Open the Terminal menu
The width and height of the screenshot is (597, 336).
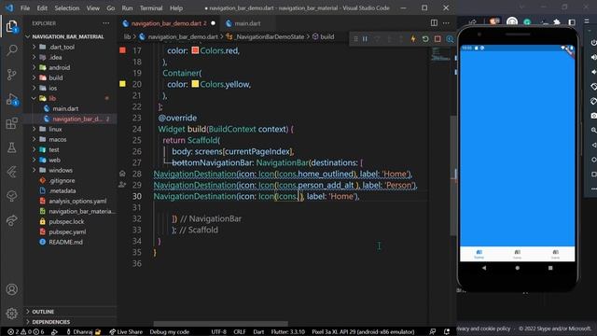(x=151, y=8)
